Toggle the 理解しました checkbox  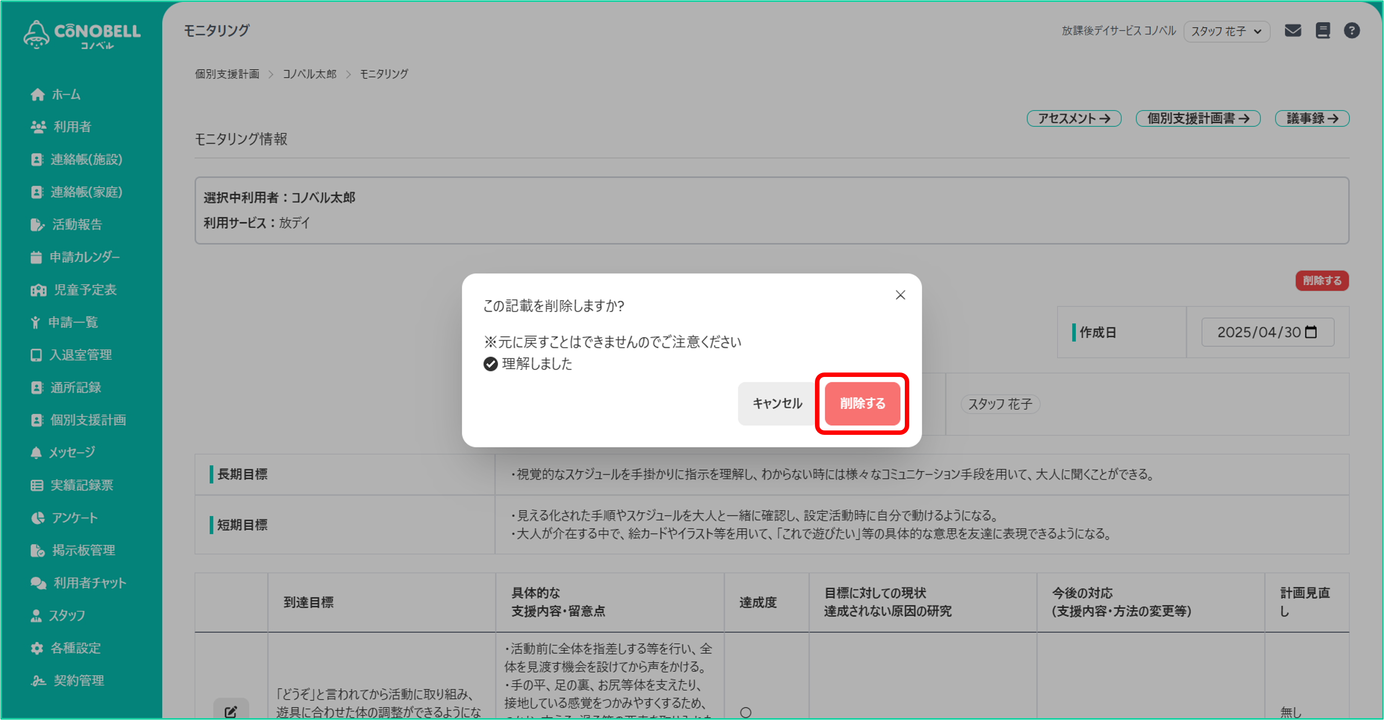490,365
